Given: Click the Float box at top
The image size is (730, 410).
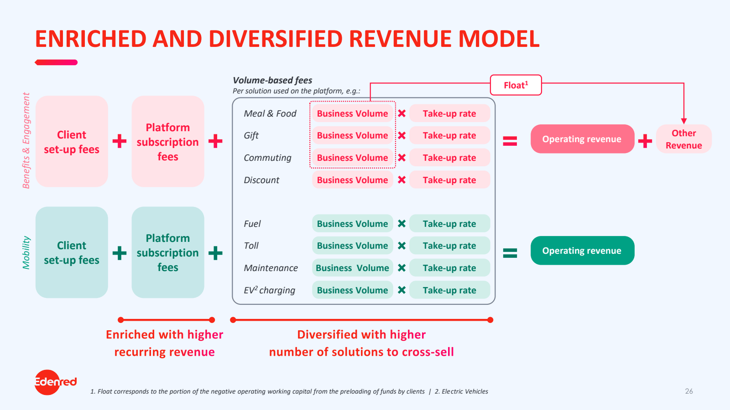Looking at the screenshot, I should click(516, 85).
